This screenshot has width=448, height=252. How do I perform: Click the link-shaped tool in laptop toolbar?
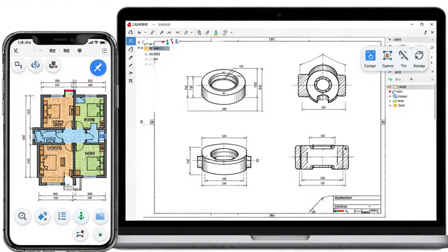[153, 32]
